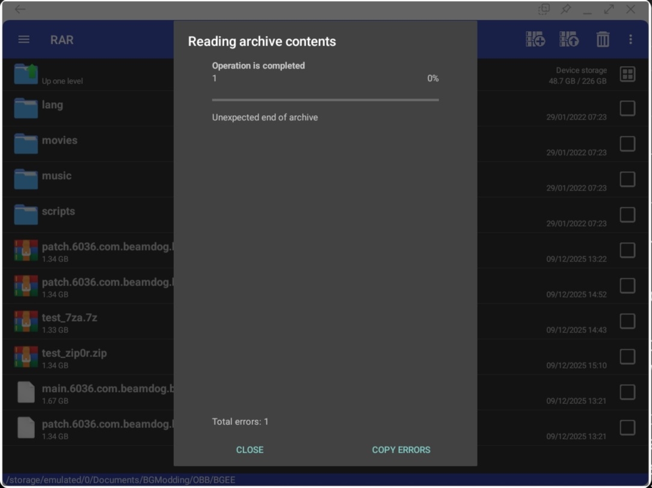Click the back arrow in title bar
652x488 pixels.
pyautogui.click(x=20, y=10)
